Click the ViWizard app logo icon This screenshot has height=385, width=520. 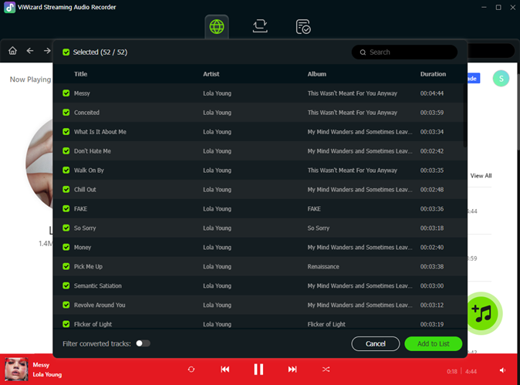pos(9,7)
